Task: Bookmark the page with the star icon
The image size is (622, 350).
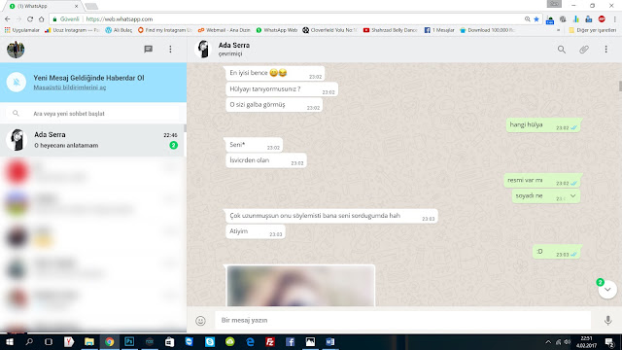Action: click(536, 19)
